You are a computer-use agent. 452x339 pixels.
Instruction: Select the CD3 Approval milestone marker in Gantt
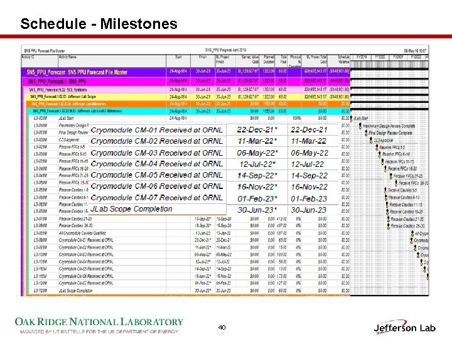click(x=371, y=141)
